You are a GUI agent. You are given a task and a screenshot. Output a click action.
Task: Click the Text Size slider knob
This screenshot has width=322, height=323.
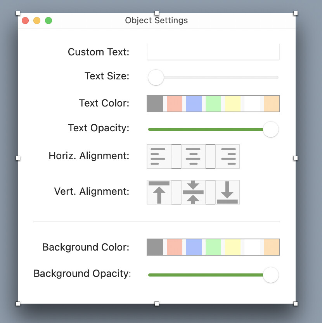[156, 77]
